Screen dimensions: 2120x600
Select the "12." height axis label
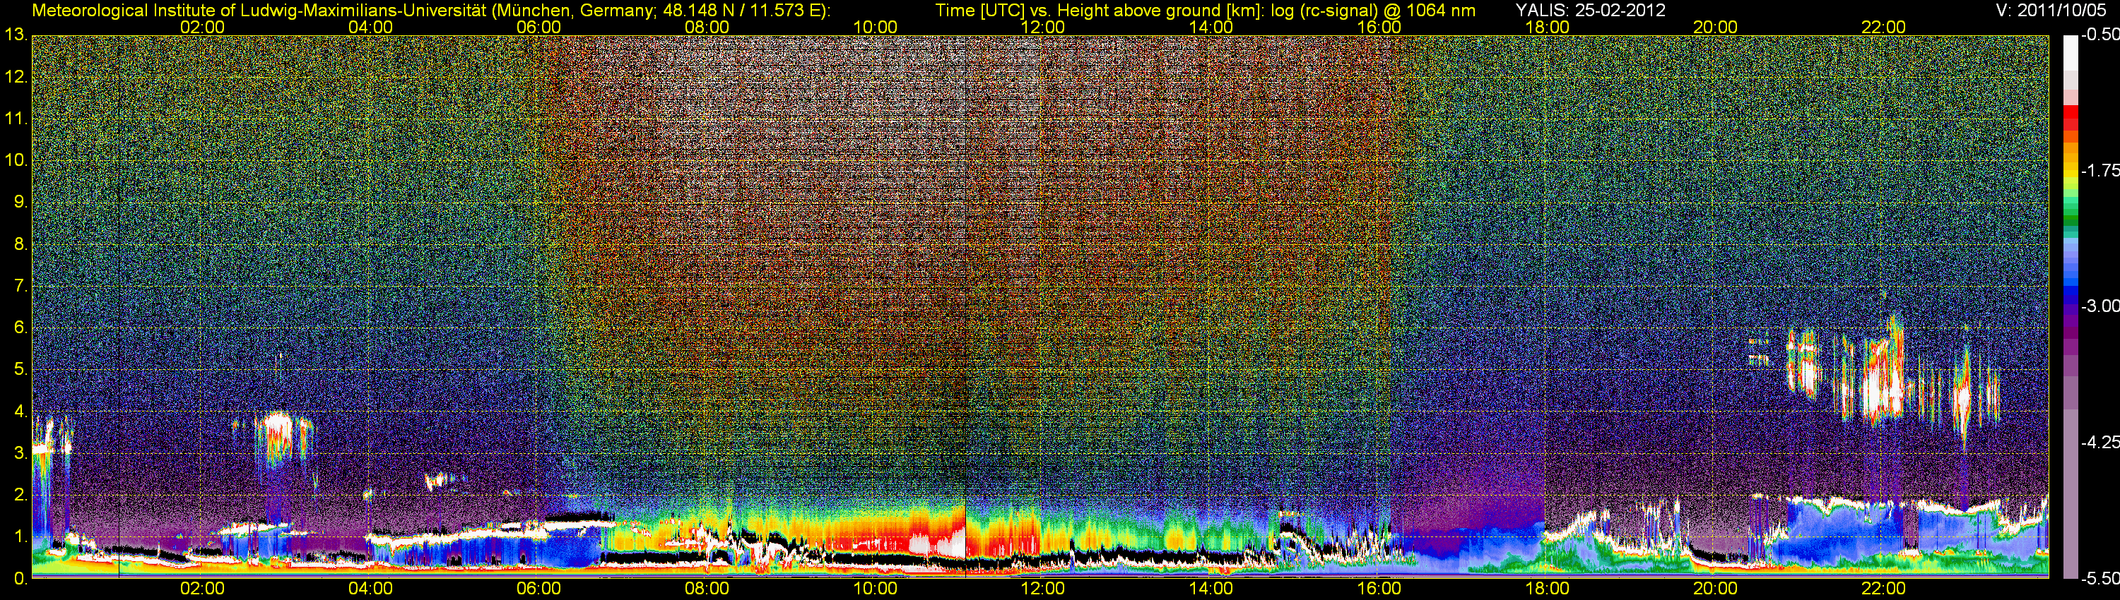tap(16, 77)
